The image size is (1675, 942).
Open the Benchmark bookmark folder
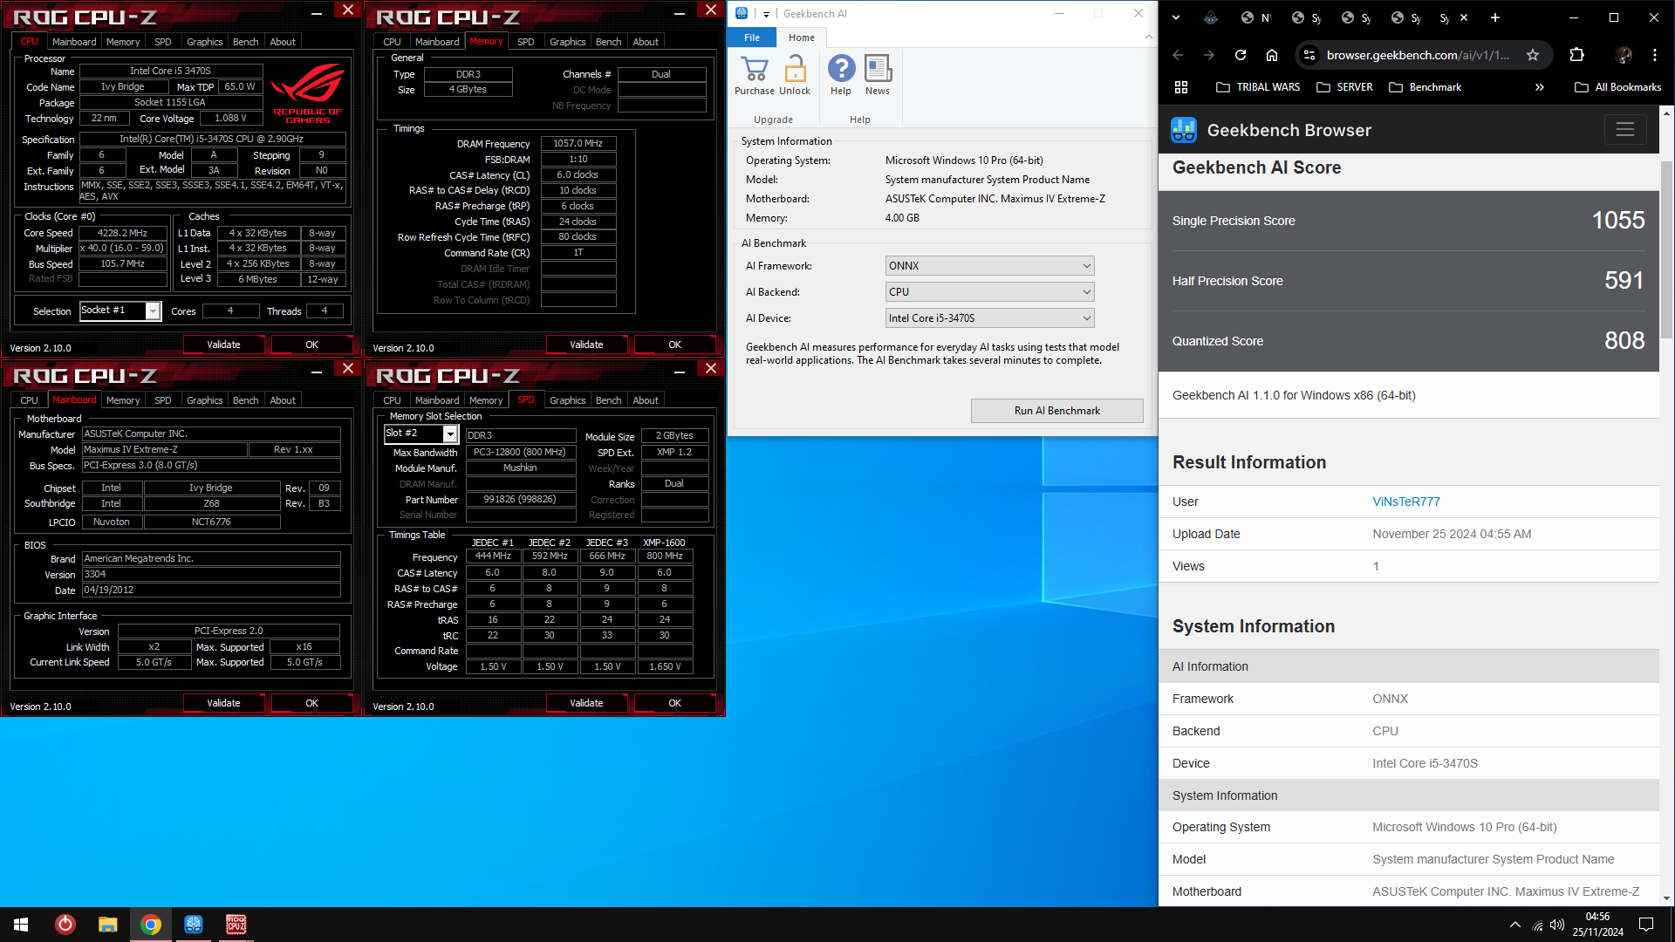coord(1425,87)
